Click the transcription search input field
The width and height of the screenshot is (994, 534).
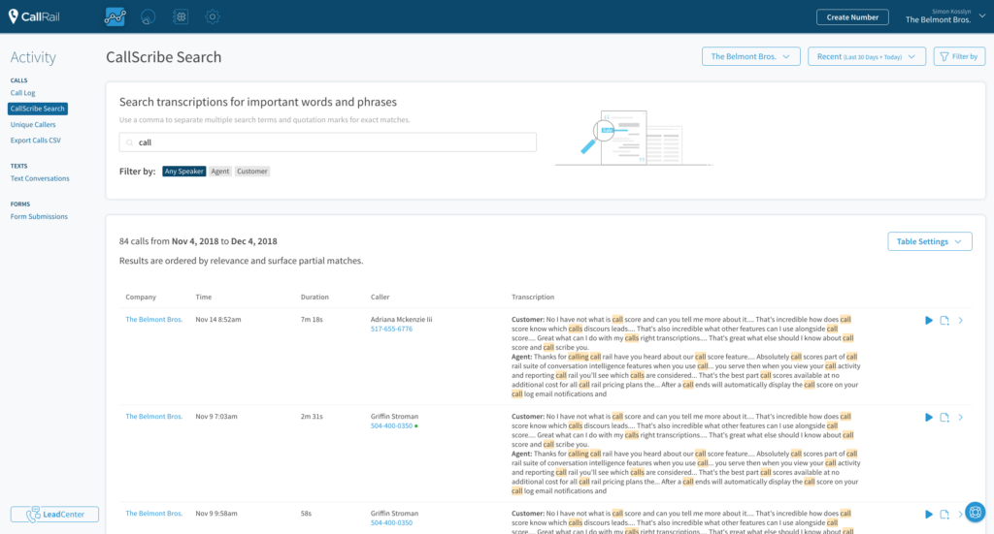coord(328,142)
